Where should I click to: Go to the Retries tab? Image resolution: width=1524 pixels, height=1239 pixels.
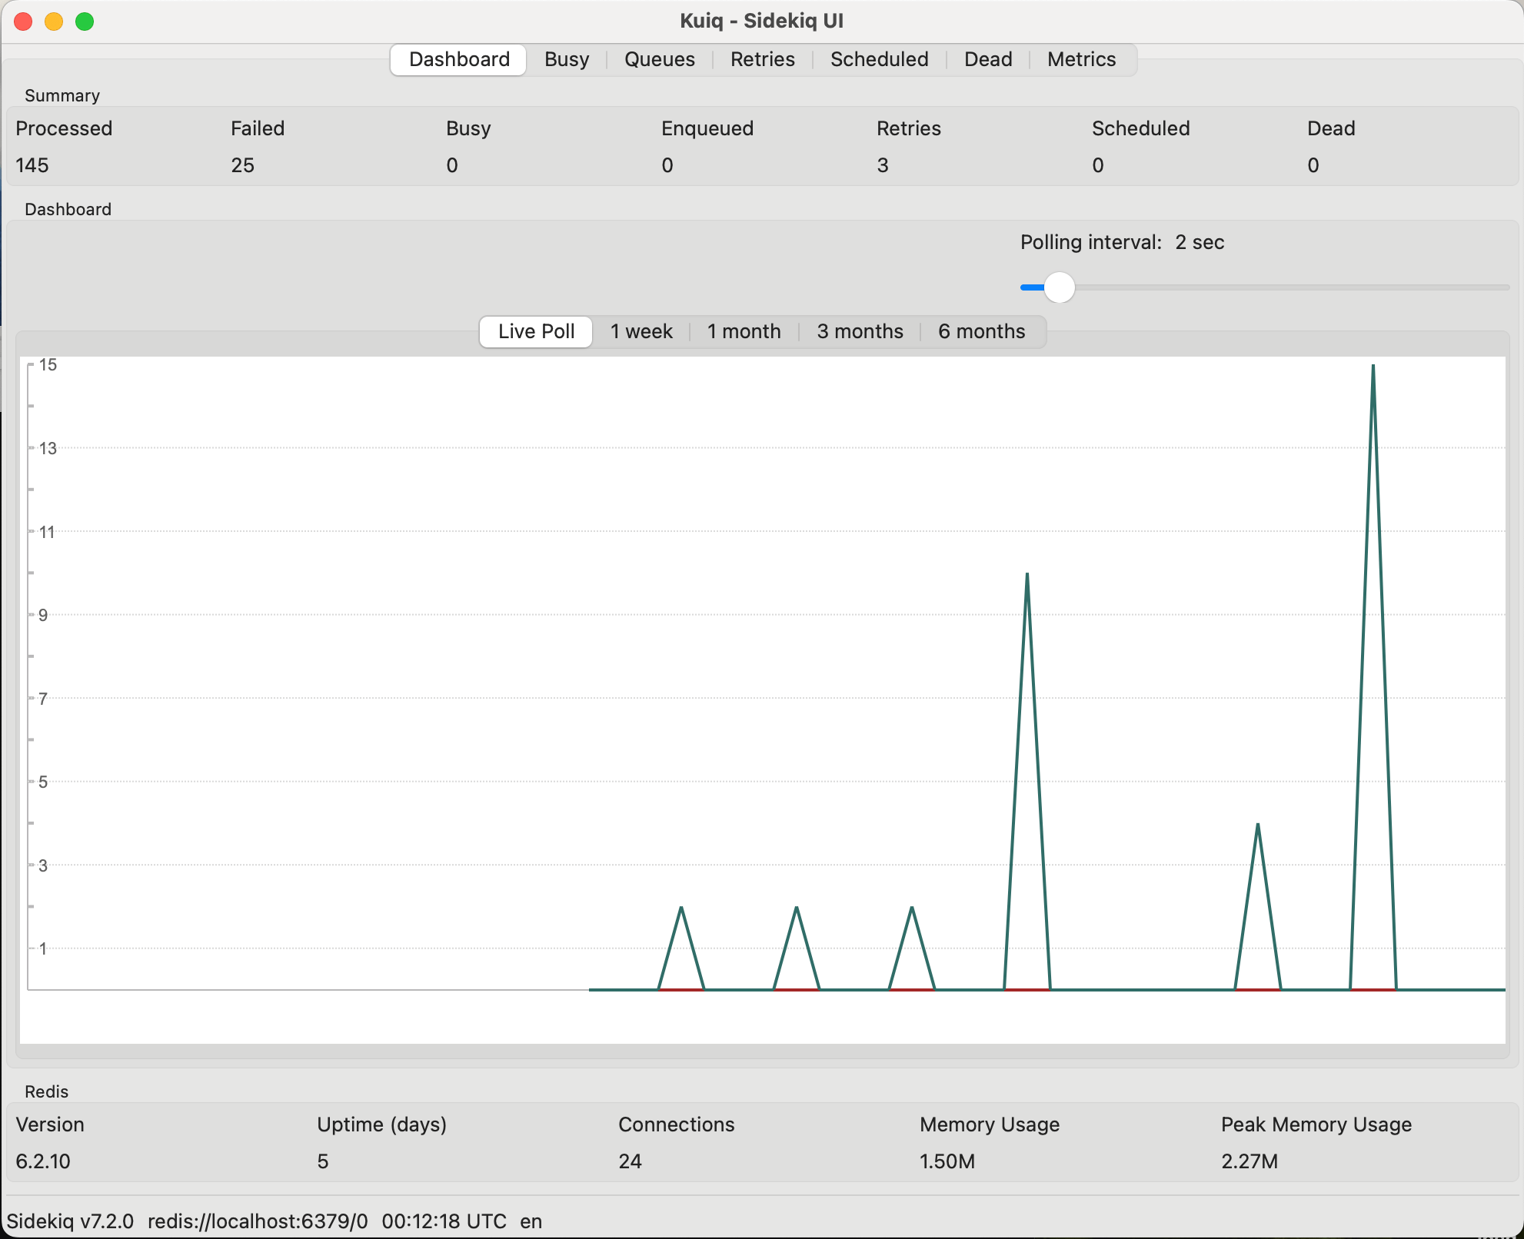pos(763,59)
